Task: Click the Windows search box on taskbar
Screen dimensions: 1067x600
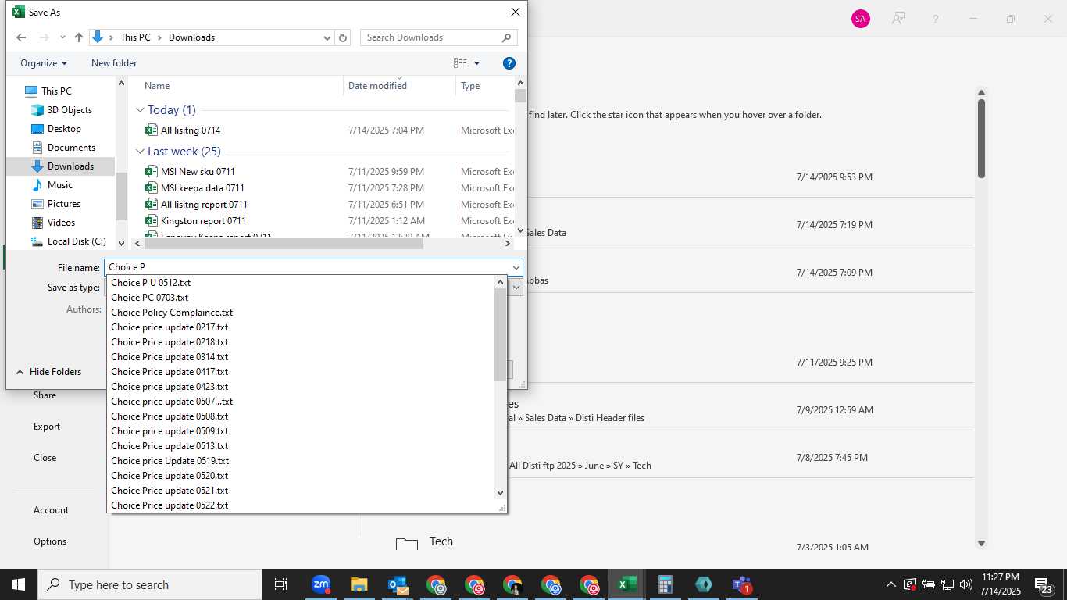Action: pyautogui.click(x=150, y=584)
